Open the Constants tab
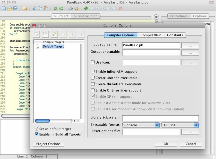The width and height of the screenshot is (216, 159). (x=175, y=35)
